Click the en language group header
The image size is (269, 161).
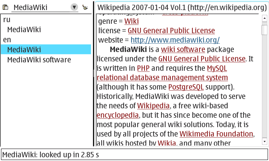(x=7, y=40)
